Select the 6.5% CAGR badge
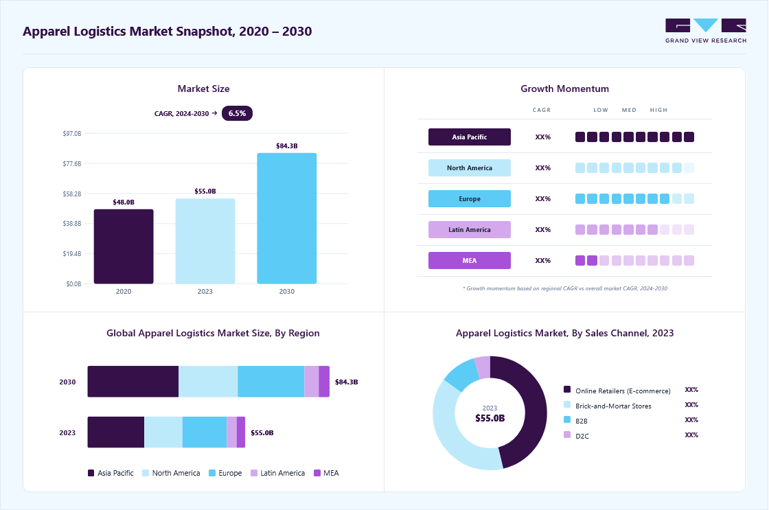 tap(237, 113)
